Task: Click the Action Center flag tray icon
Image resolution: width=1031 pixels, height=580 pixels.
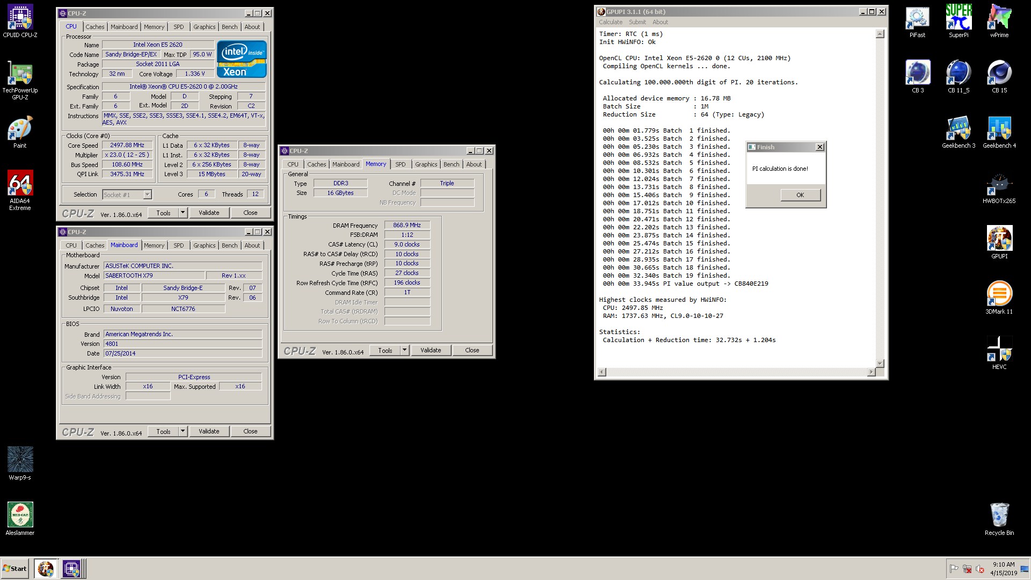Action: click(954, 569)
